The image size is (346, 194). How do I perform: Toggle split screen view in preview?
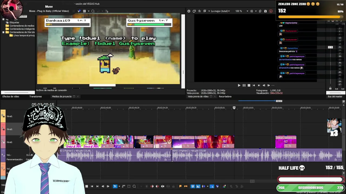point(205,11)
